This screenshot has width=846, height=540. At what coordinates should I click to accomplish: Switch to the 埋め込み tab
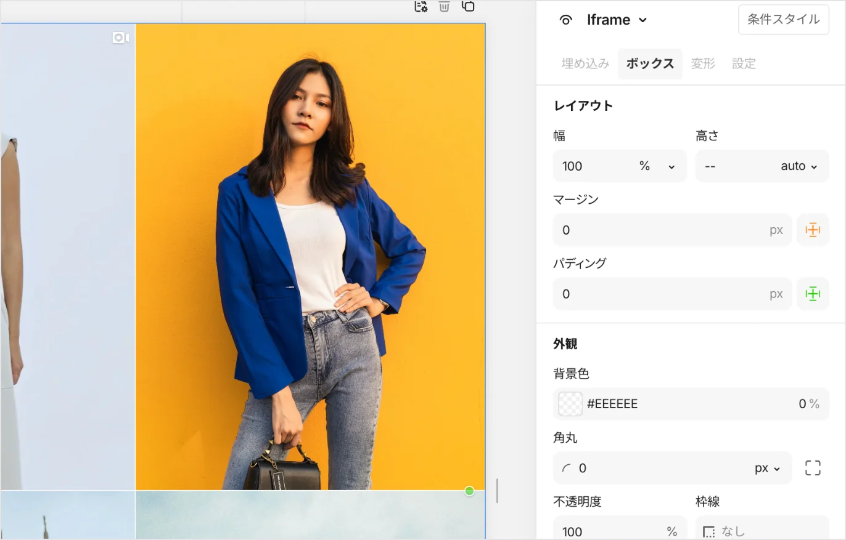coord(585,63)
